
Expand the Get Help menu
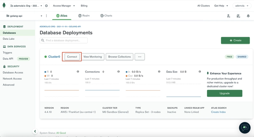(221, 6)
